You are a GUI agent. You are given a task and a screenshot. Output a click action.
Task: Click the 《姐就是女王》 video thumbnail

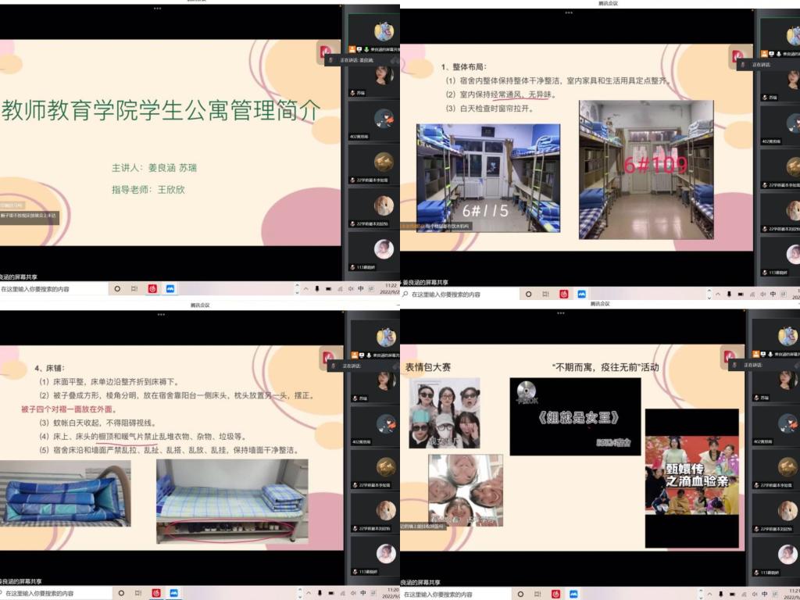click(575, 416)
